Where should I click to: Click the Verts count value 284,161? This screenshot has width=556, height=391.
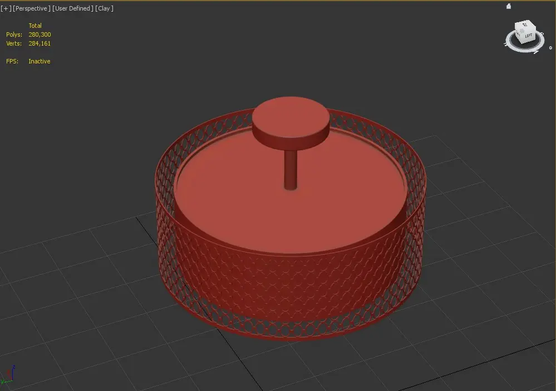pos(40,43)
